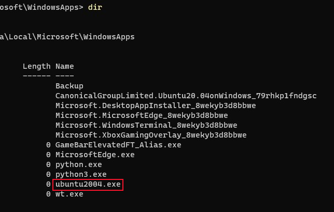
Task: Click highlighted ubuntu2004.exe file name
Action: coord(88,184)
